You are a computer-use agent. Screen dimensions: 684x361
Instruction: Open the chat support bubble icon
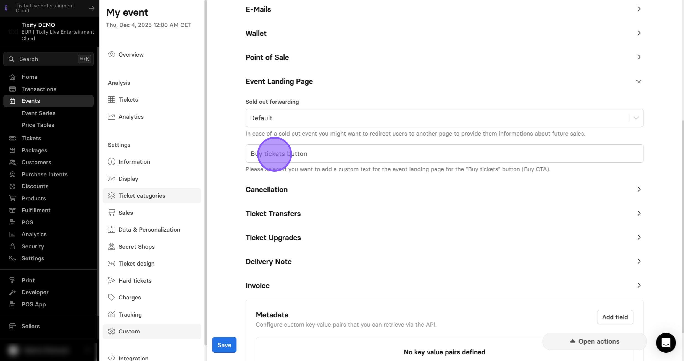coord(666,343)
